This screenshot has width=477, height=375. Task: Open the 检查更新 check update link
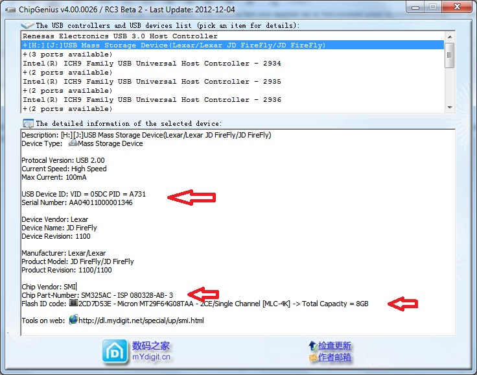pyautogui.click(x=334, y=346)
